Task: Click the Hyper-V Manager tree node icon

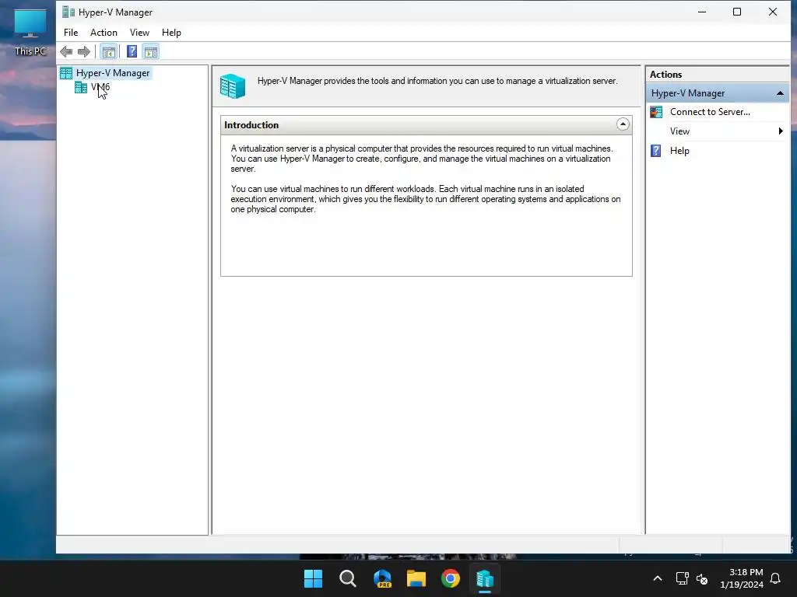Action: click(x=66, y=73)
